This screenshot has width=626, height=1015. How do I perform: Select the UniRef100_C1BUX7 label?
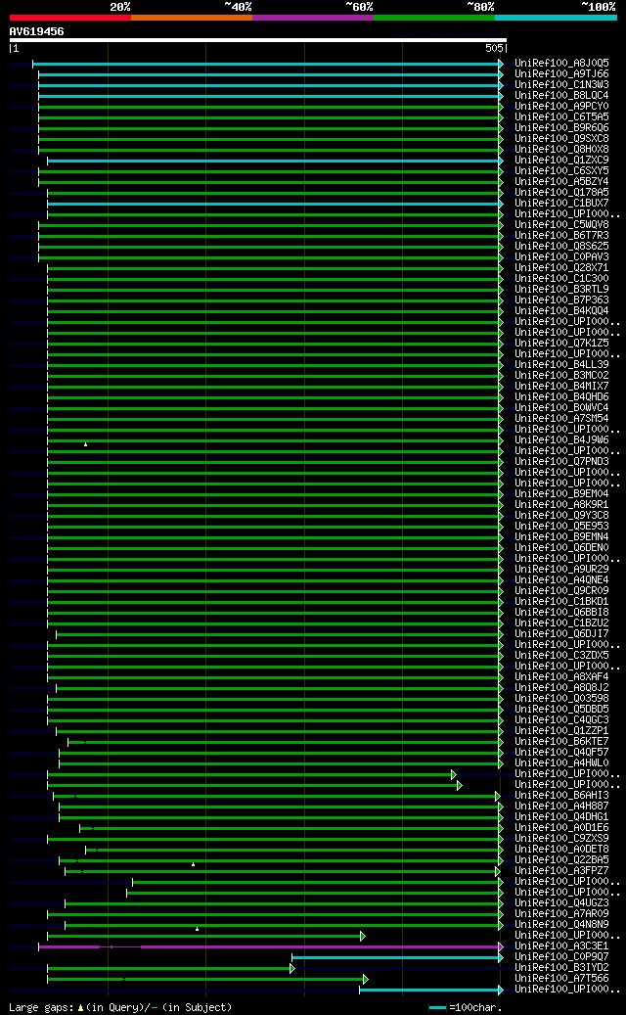pos(561,204)
